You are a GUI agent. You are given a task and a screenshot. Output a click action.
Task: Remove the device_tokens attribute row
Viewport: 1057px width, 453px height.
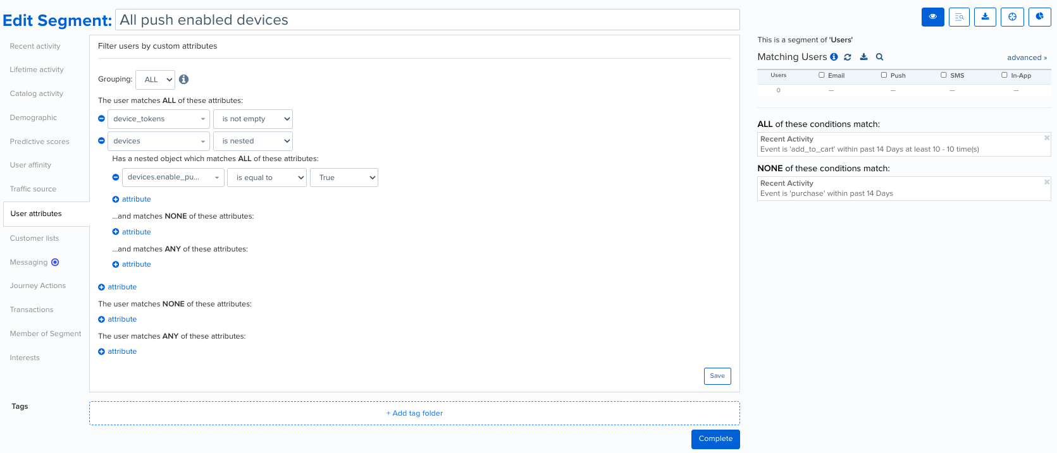[x=101, y=119]
